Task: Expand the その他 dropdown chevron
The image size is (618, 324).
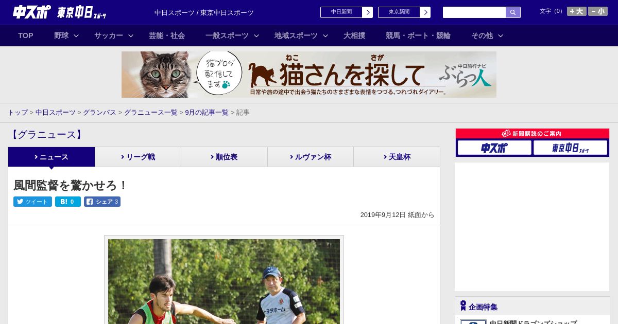Action: click(501, 35)
